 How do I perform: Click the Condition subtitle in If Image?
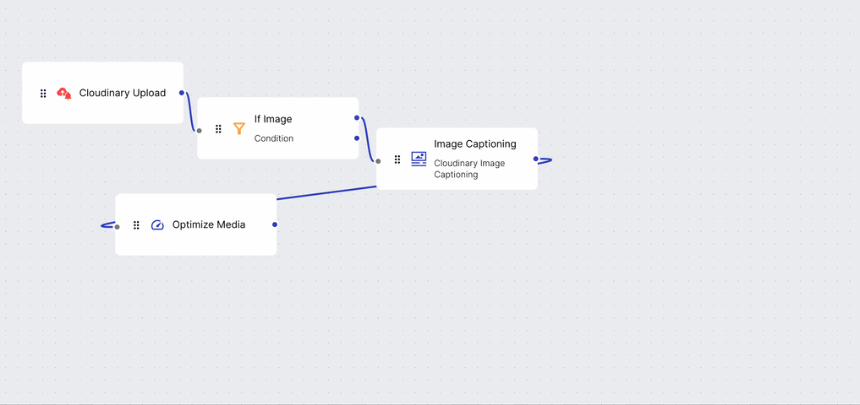pos(274,138)
